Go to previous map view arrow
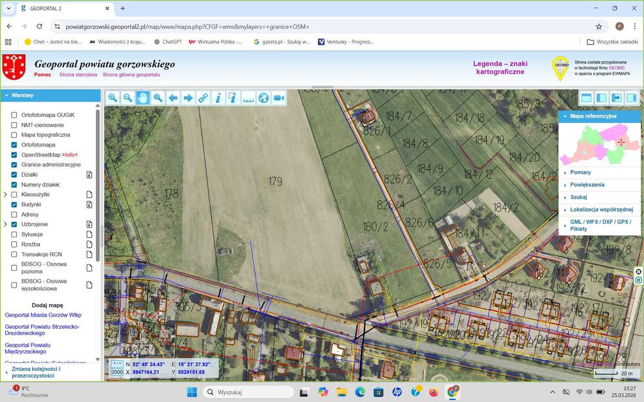644x402 pixels. tap(173, 98)
